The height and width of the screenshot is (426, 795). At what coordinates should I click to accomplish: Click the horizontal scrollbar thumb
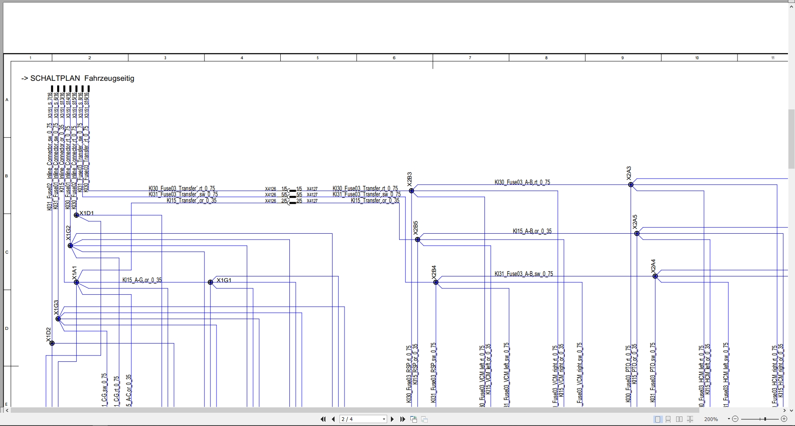(x=355, y=410)
